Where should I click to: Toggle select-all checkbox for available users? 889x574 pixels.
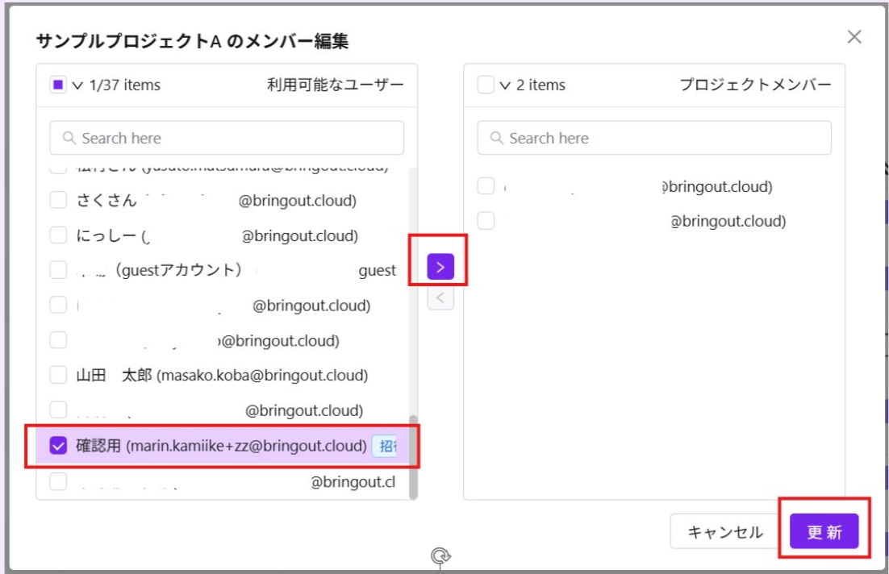coord(58,85)
